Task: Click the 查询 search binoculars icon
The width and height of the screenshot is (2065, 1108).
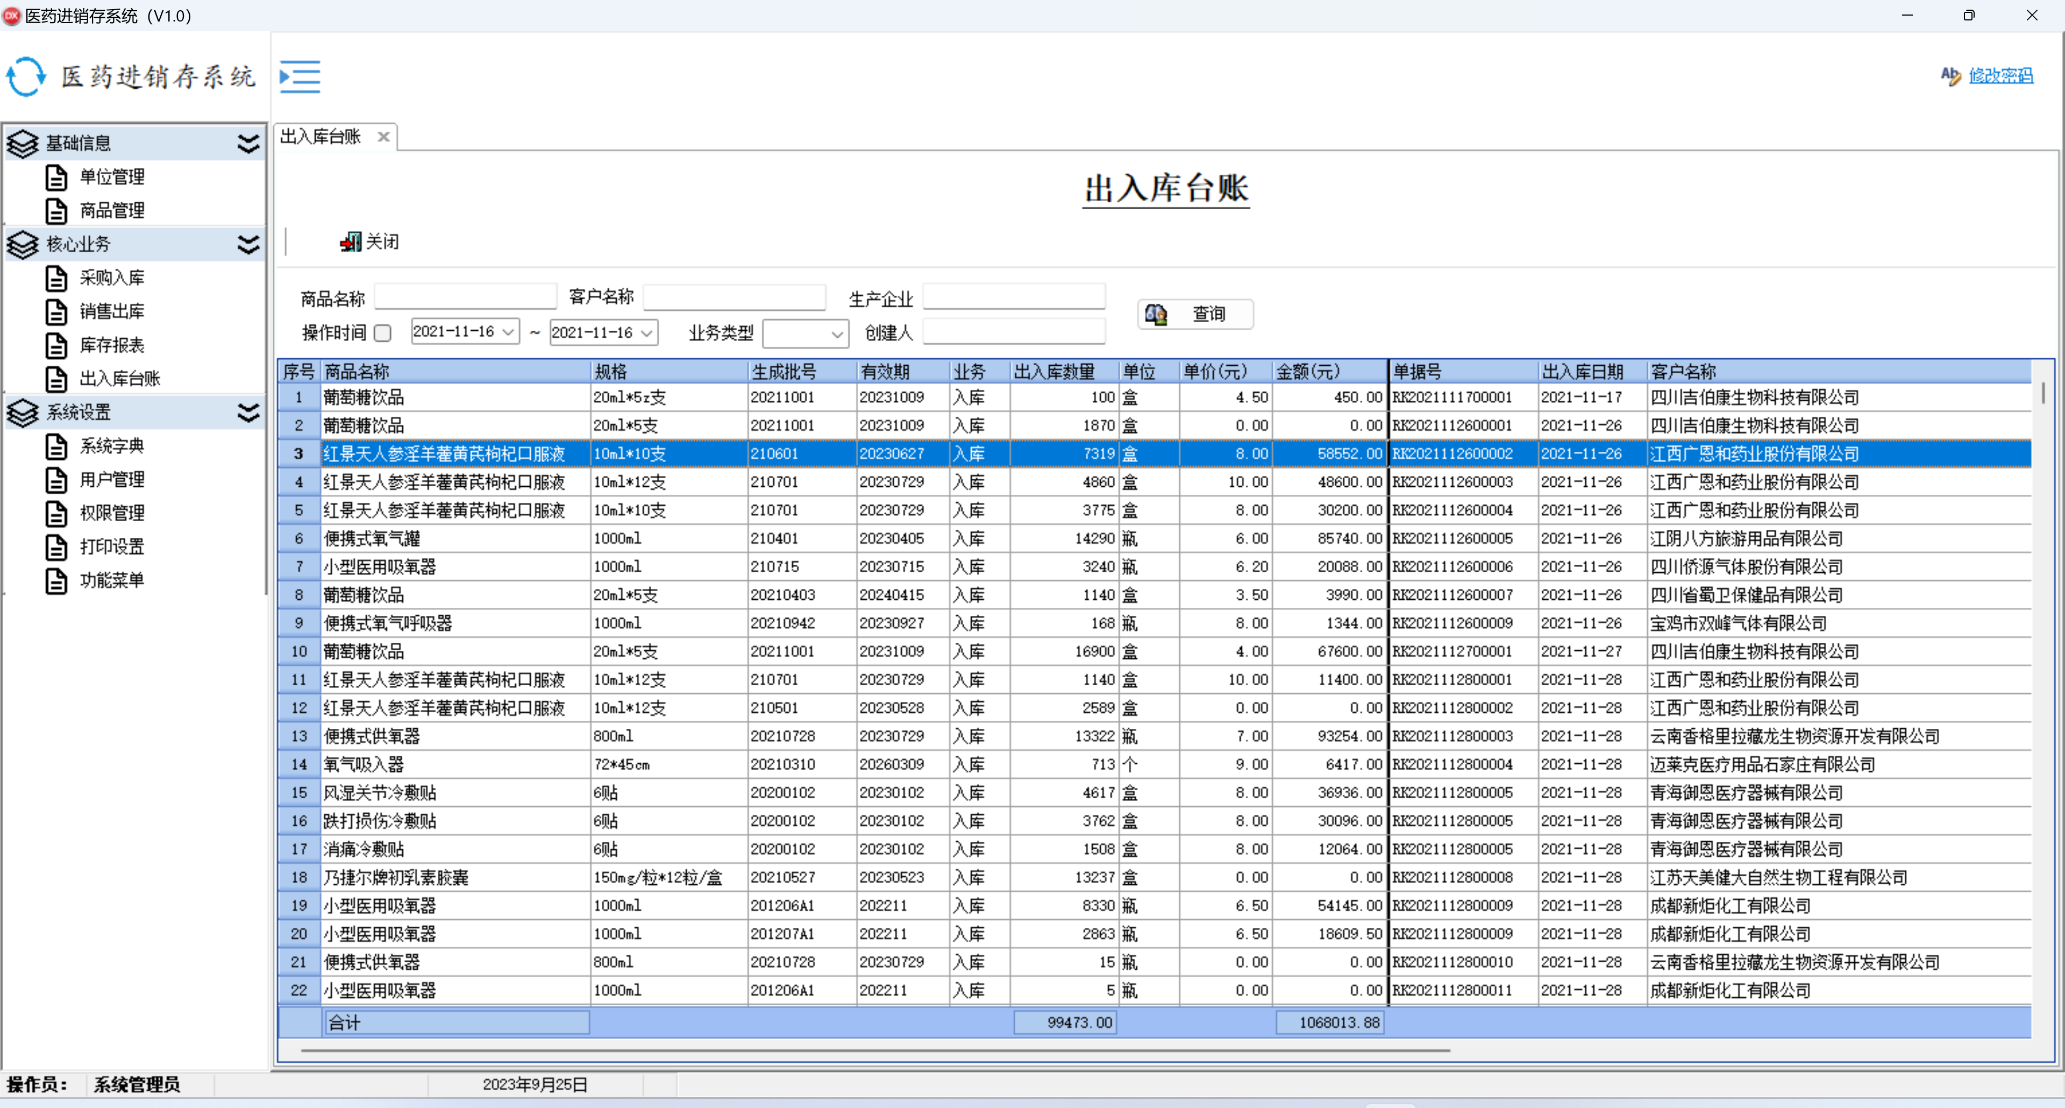Action: pos(1156,314)
